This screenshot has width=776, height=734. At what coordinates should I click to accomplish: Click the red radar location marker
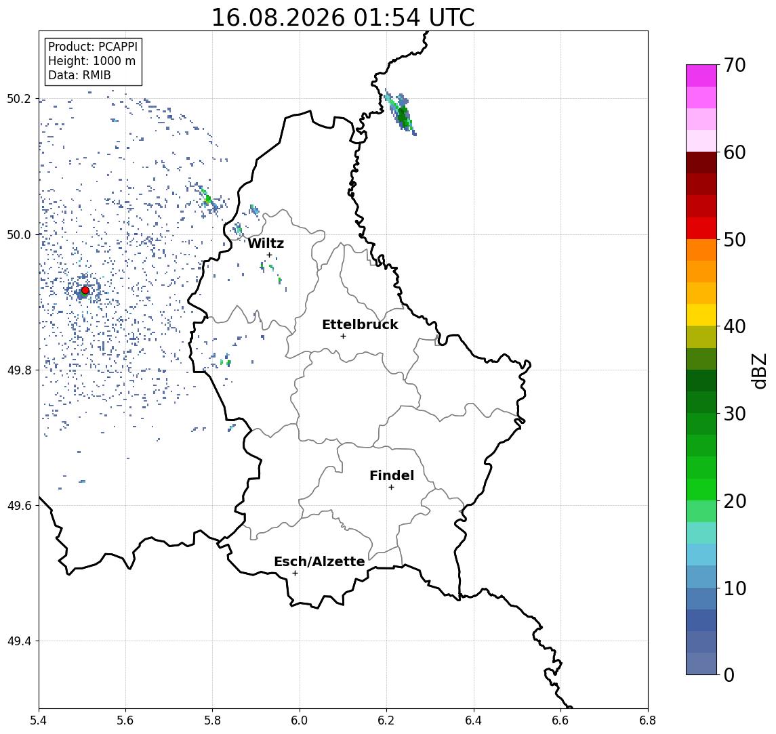click(x=85, y=290)
